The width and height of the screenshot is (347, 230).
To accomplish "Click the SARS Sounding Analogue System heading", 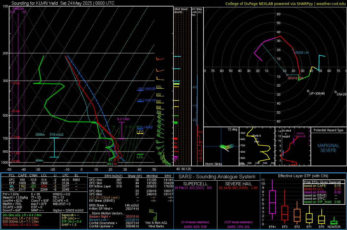I will coord(217,177).
